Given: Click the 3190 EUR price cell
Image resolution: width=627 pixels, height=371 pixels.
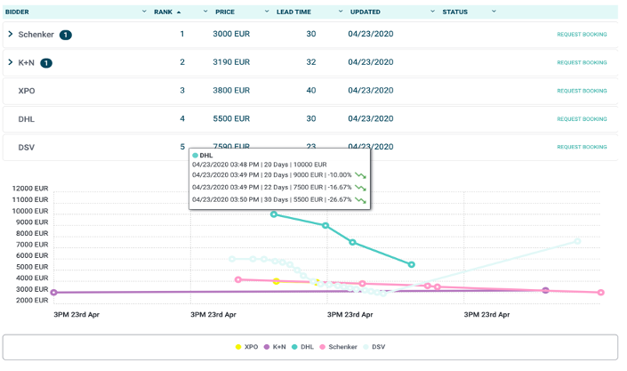Looking at the screenshot, I should click(231, 62).
